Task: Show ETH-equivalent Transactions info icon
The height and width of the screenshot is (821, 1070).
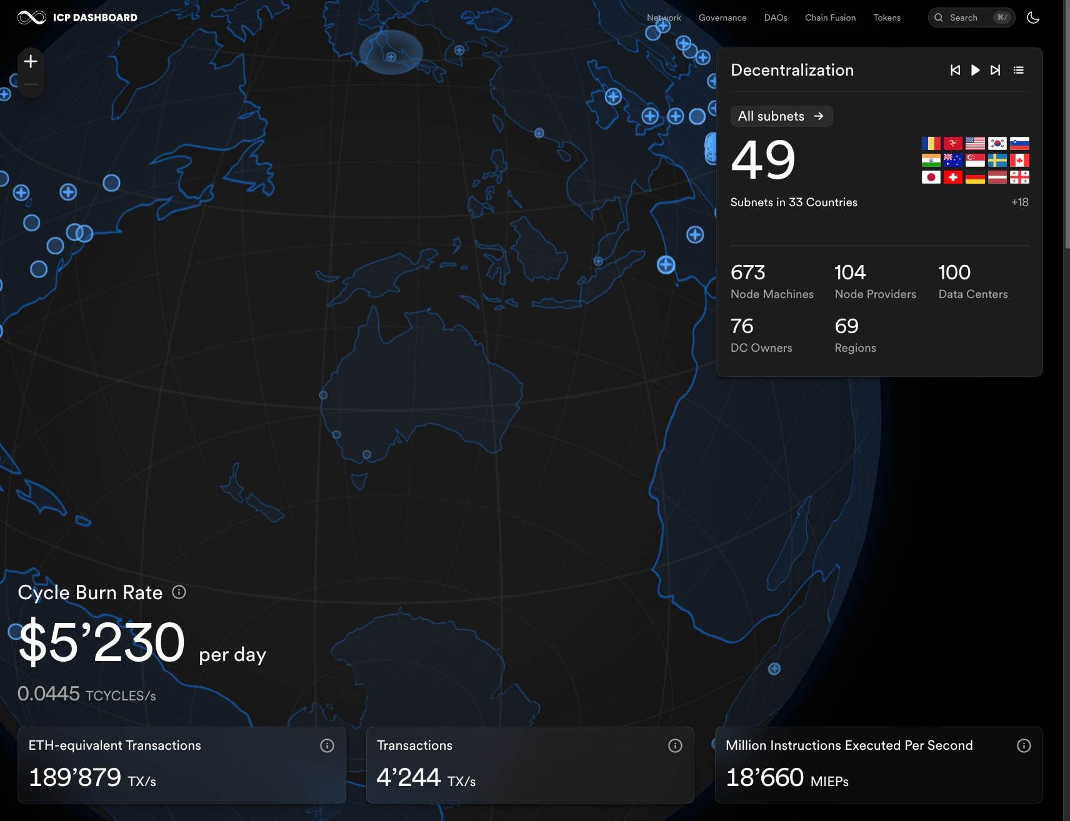Action: pos(327,745)
